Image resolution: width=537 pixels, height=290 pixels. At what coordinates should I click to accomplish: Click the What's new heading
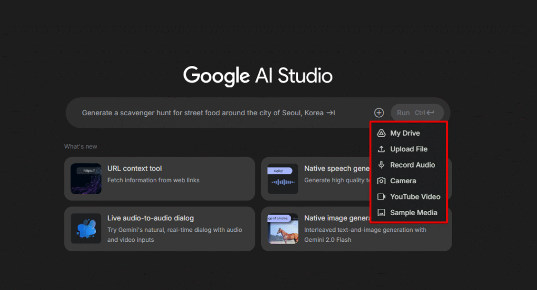click(80, 147)
